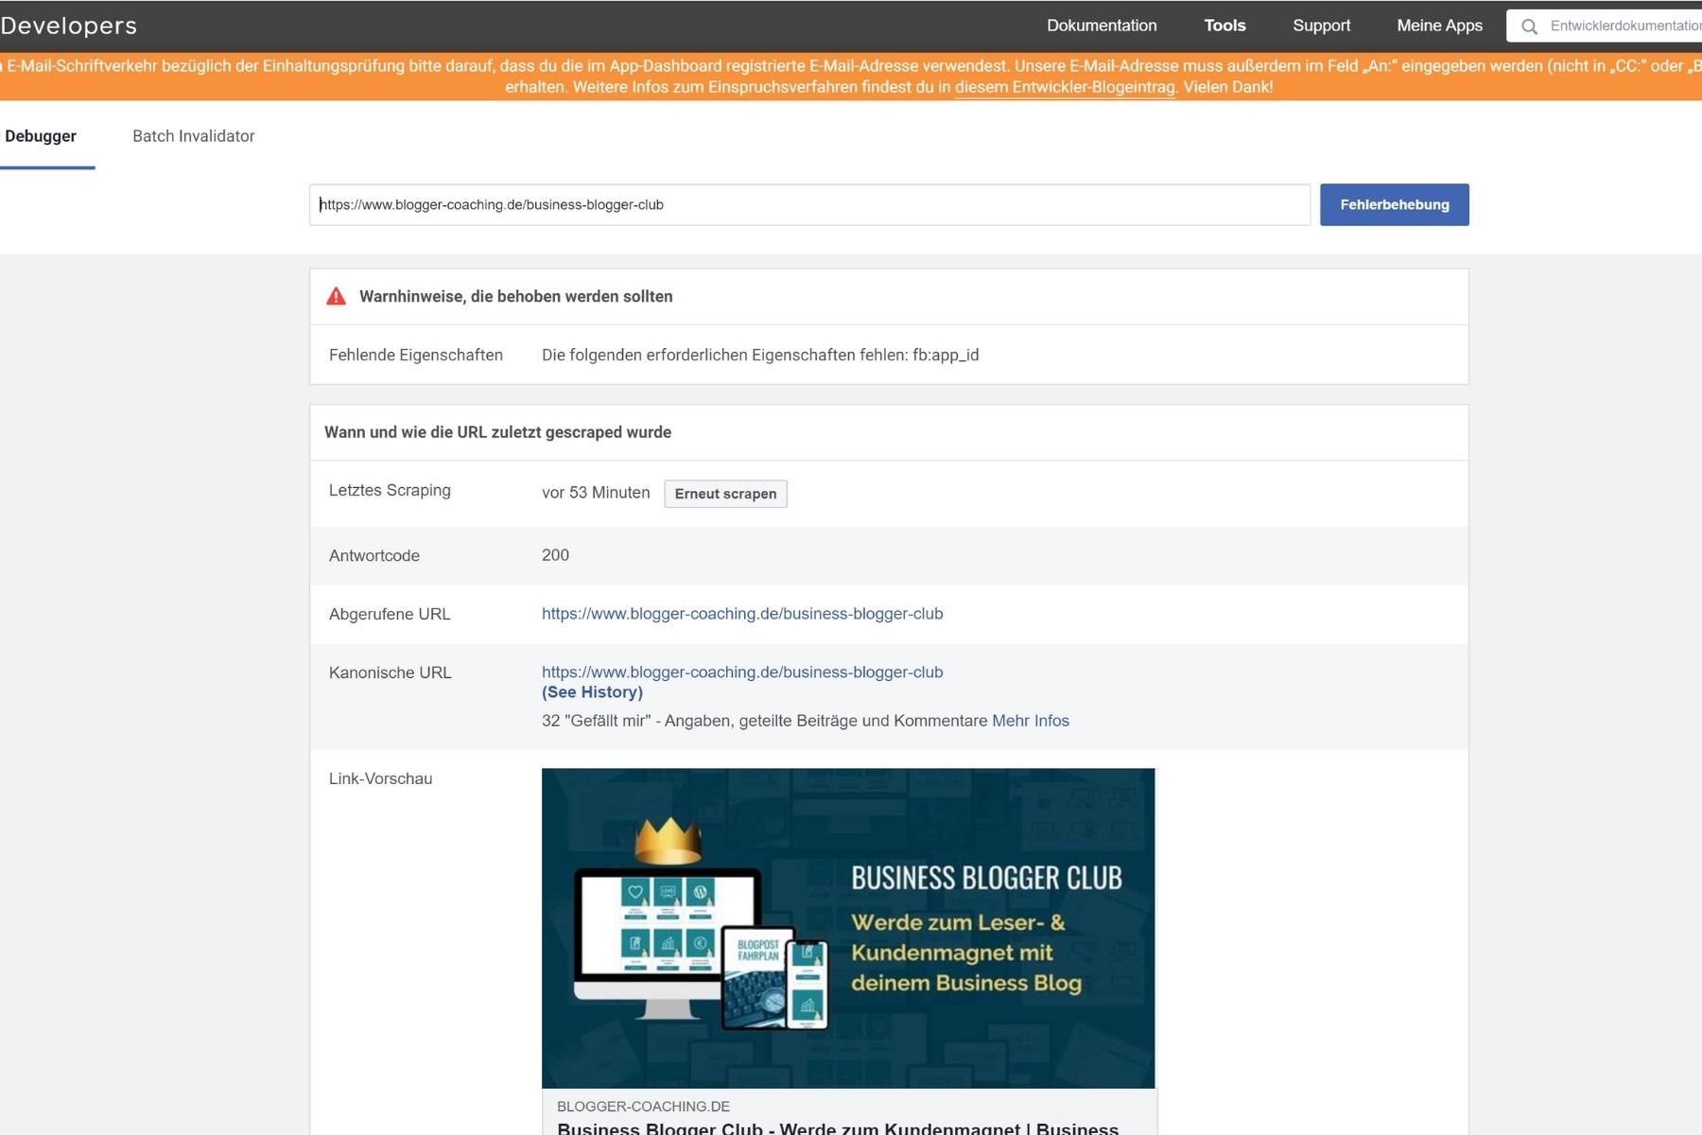Open the diesem Entwickler-Blogeintrag link
1702x1135 pixels.
click(x=1065, y=87)
